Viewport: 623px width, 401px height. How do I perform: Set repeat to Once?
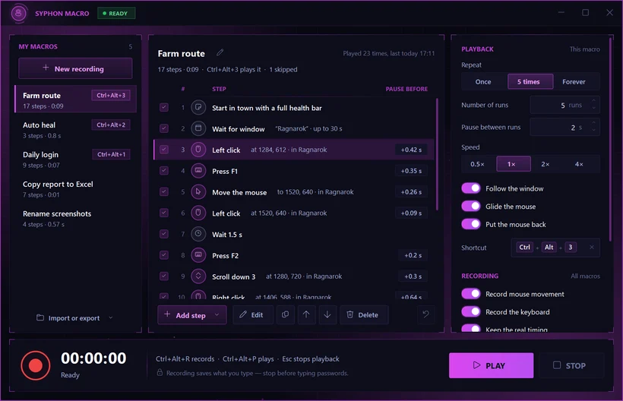[x=483, y=81]
